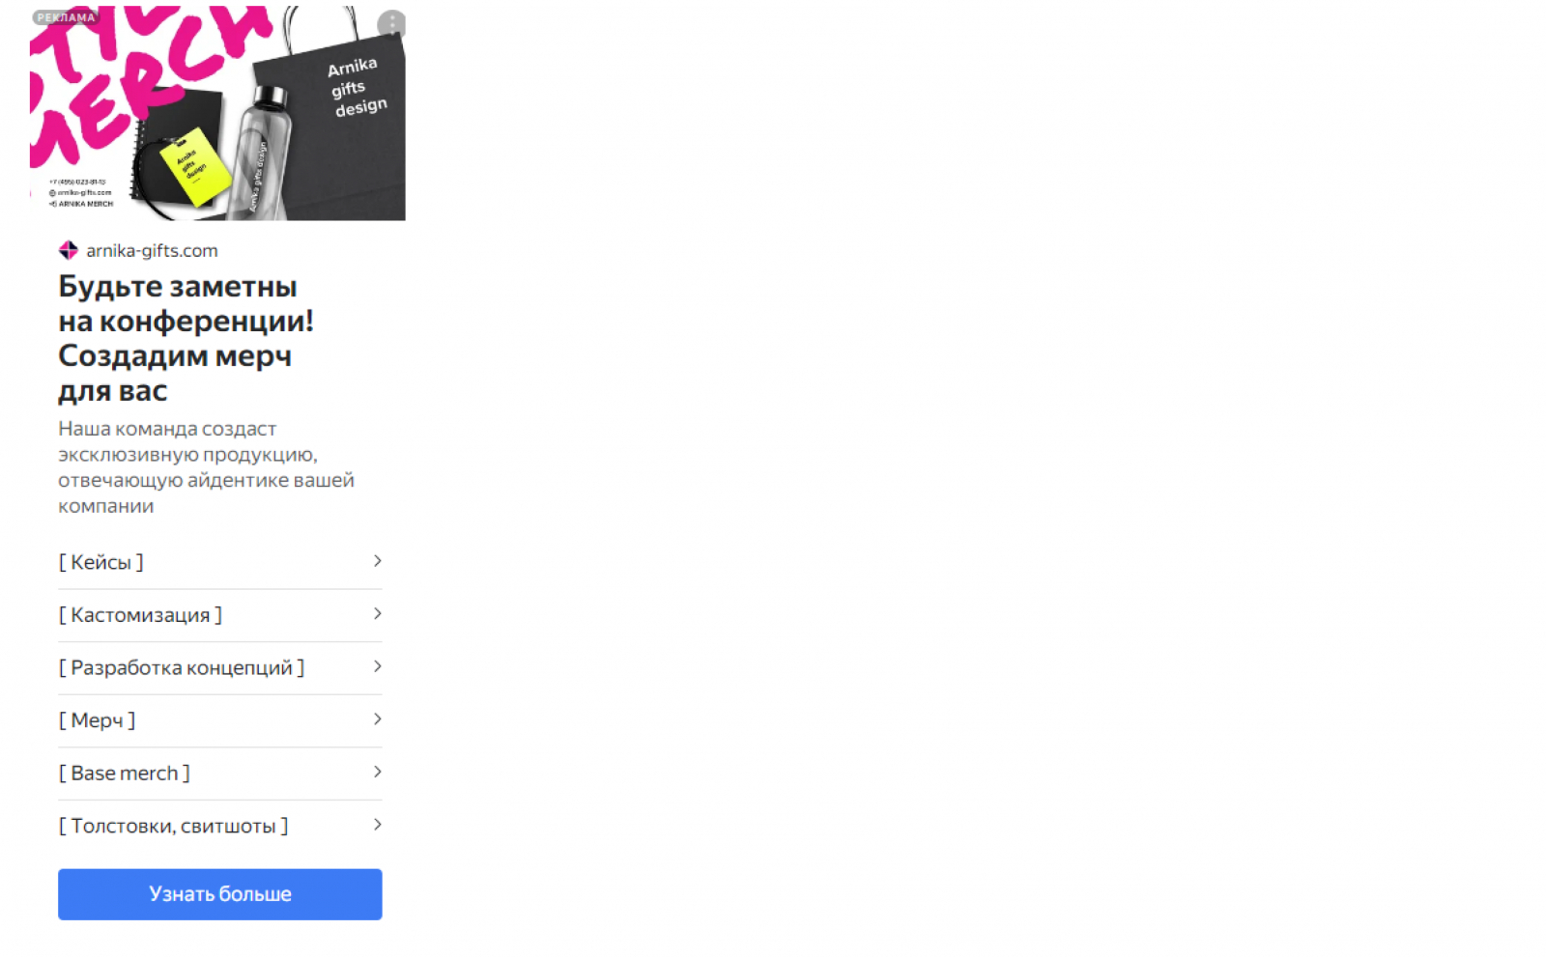The height and width of the screenshot is (957, 1546).
Task: Open the headline Будьте заметны на конференции
Action: [186, 338]
